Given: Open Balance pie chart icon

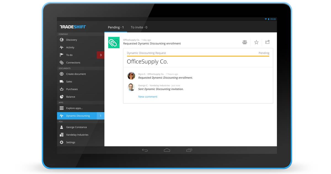Looking at the screenshot, I should (62, 97).
